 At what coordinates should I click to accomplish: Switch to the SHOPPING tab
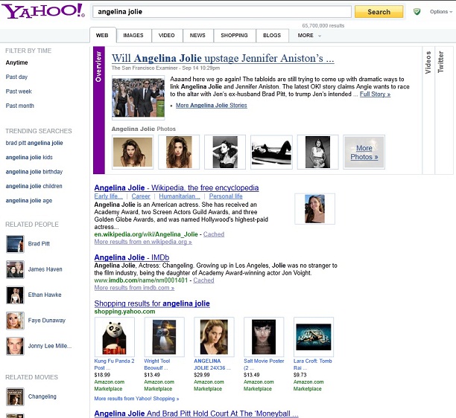(x=234, y=36)
